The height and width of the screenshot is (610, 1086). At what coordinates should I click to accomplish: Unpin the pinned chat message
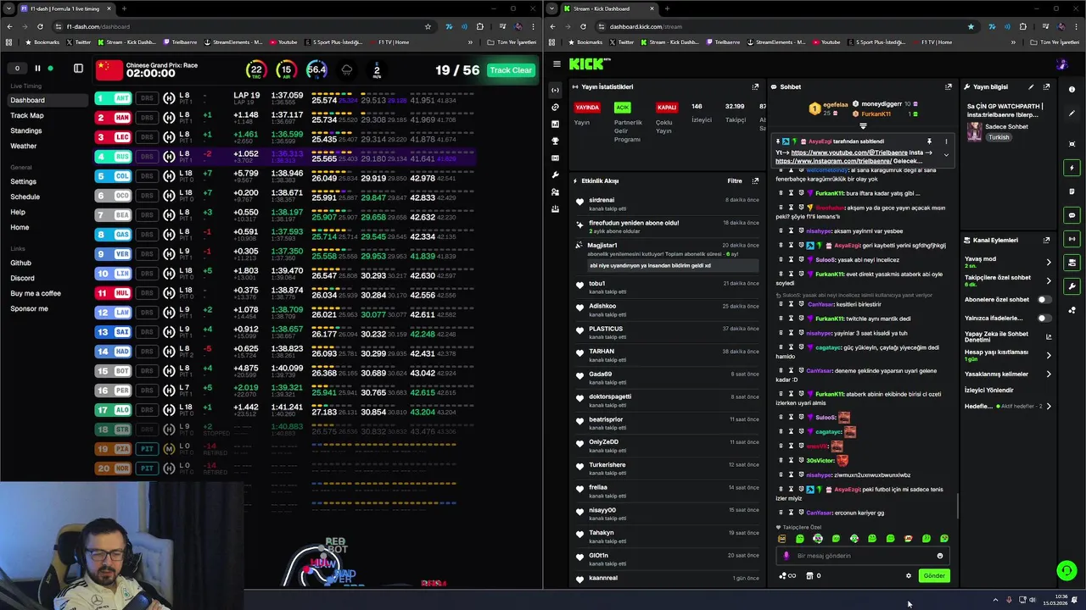click(x=929, y=141)
